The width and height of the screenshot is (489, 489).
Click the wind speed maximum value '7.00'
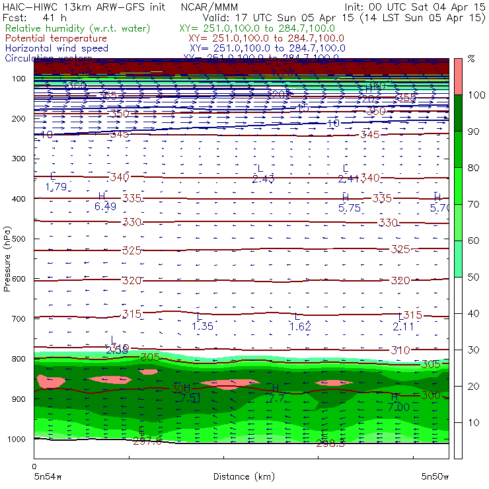[x=399, y=407]
